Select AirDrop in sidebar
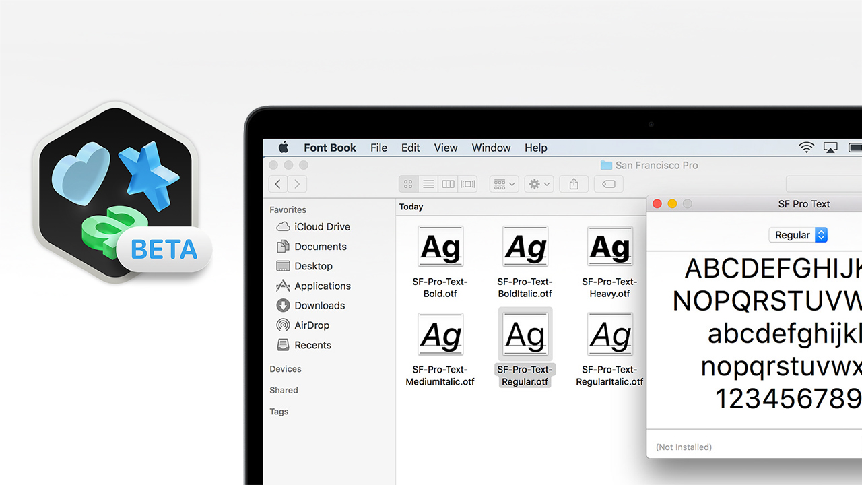Image resolution: width=862 pixels, height=485 pixels. pos(303,325)
